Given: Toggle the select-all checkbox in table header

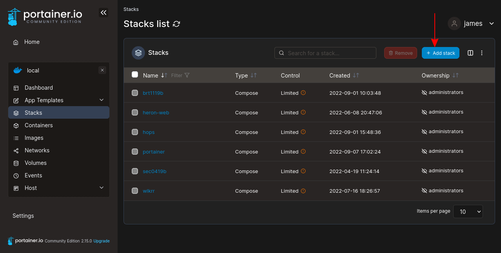Looking at the screenshot, I should [x=135, y=75].
